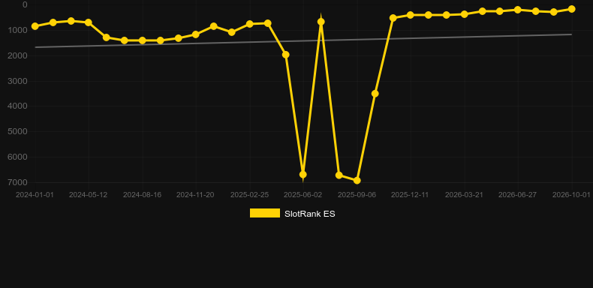Screen dimensions: 593x288
Task: Select the data point above 2024-08-16
Action: coord(143,40)
